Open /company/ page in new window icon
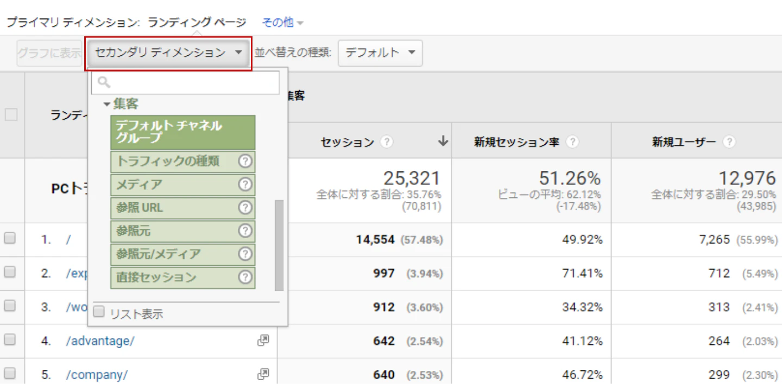782x384 pixels. pyautogui.click(x=263, y=374)
